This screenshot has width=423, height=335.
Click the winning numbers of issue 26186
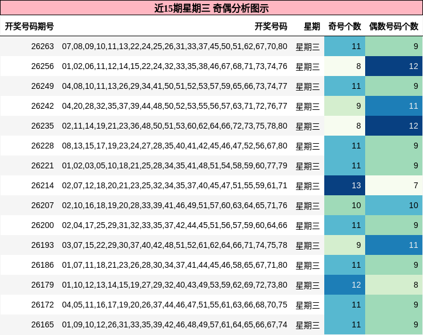pos(175,265)
